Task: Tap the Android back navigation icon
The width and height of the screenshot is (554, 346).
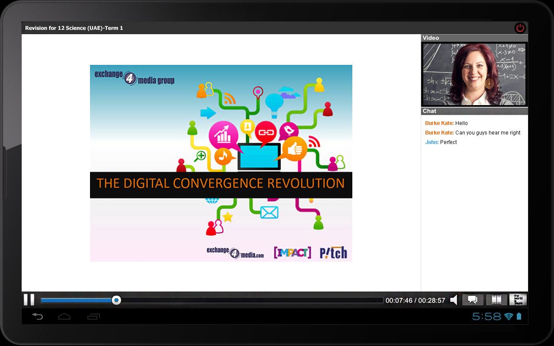Action: (x=38, y=316)
